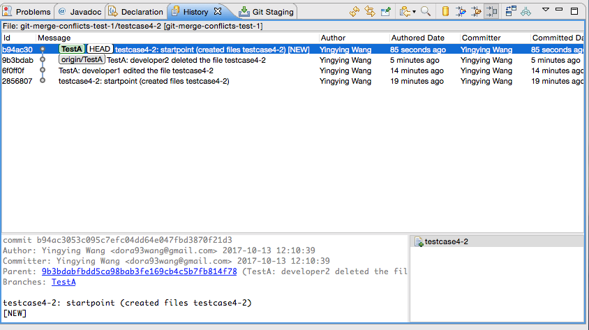Show changes in project filter icon
Viewport: 589px width, 330px height.
(x=461, y=12)
